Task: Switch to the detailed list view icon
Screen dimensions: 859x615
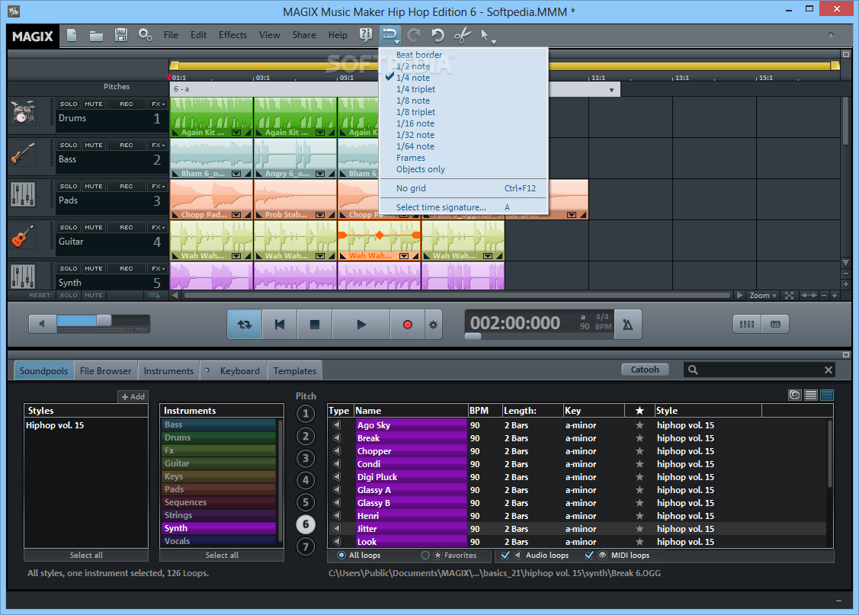Action: (x=827, y=395)
